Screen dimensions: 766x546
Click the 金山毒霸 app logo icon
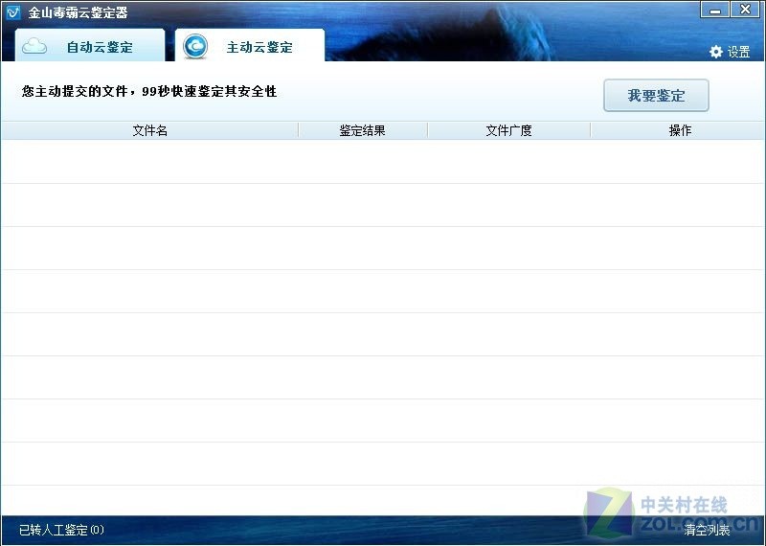12,11
